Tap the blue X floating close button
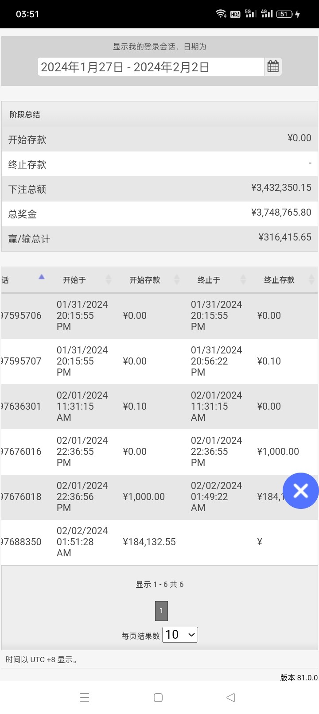319x714 pixels. click(300, 491)
